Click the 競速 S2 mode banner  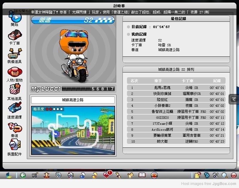click(73, 20)
